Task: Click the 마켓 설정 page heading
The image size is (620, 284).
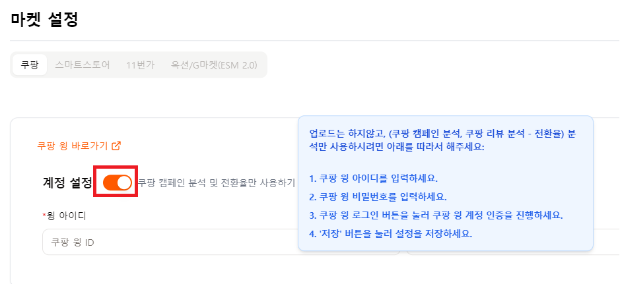Action: tap(45, 20)
